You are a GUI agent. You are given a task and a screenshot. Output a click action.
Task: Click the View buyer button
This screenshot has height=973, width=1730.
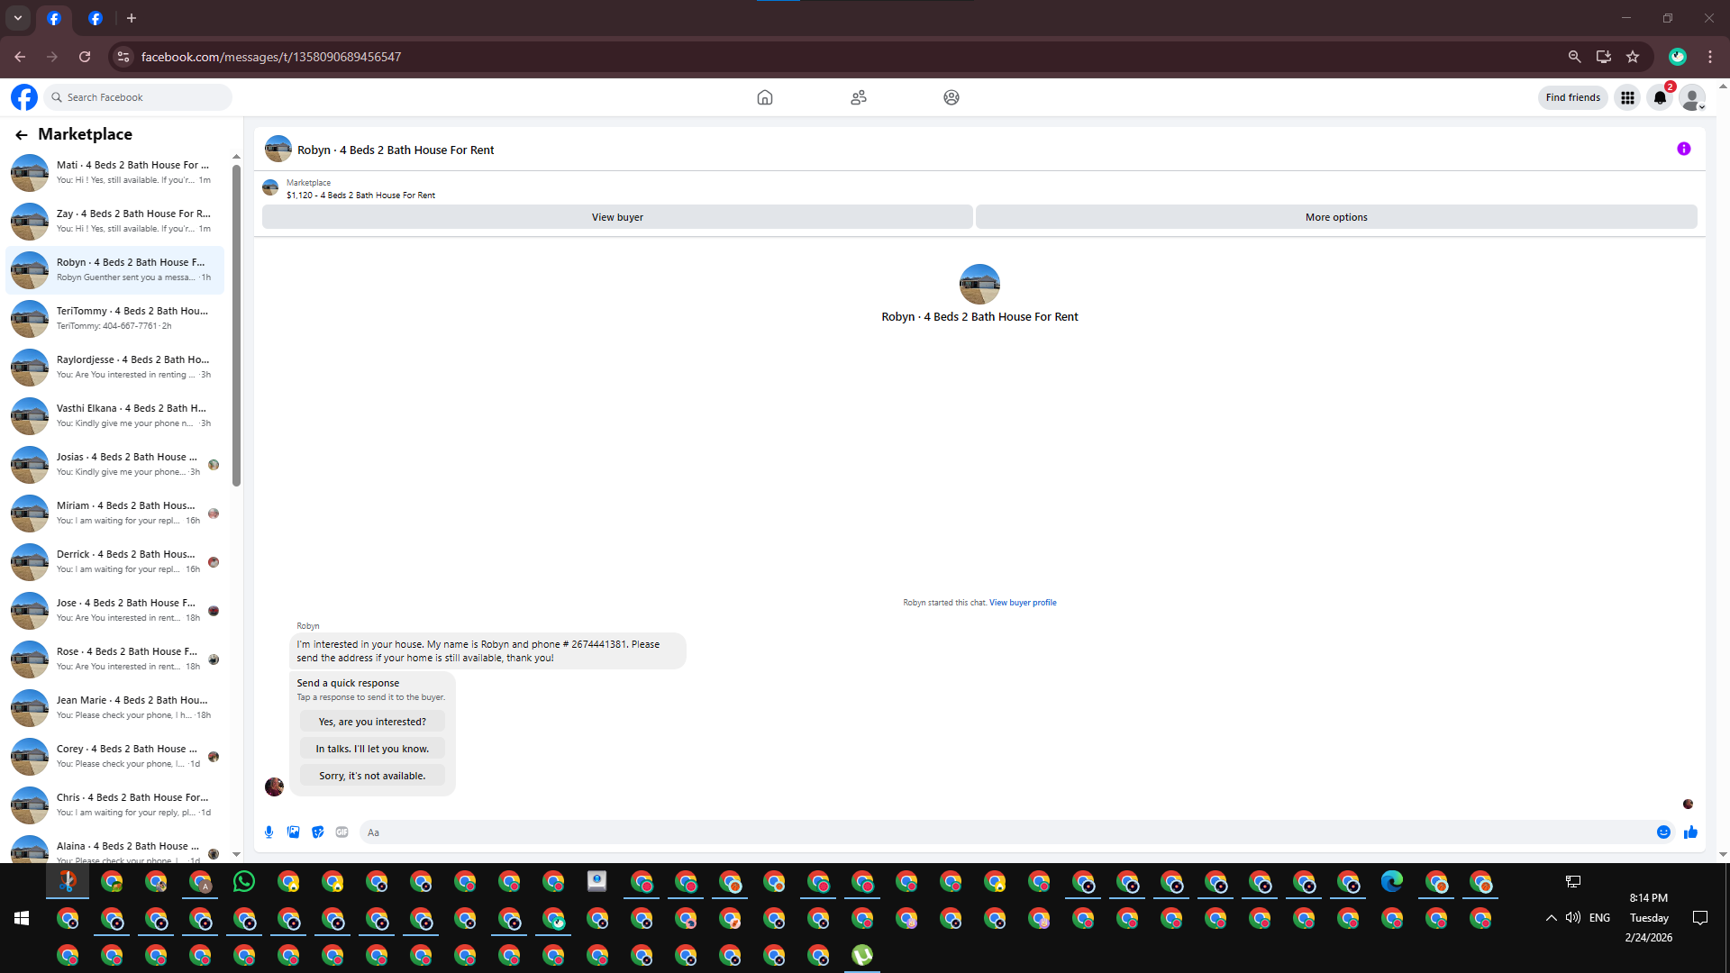click(617, 217)
